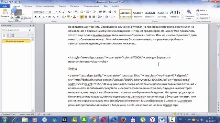Align text to the left

[x=82, y=17]
